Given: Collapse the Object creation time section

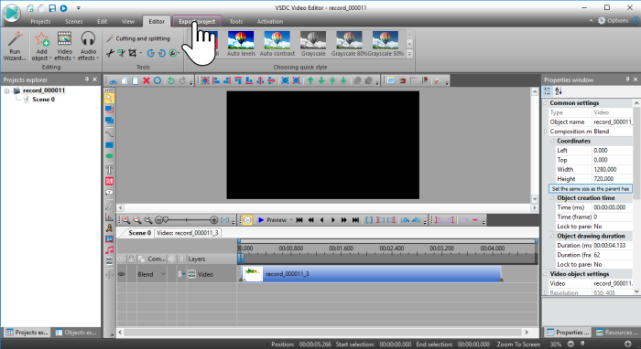Looking at the screenshot, I should coord(552,198).
